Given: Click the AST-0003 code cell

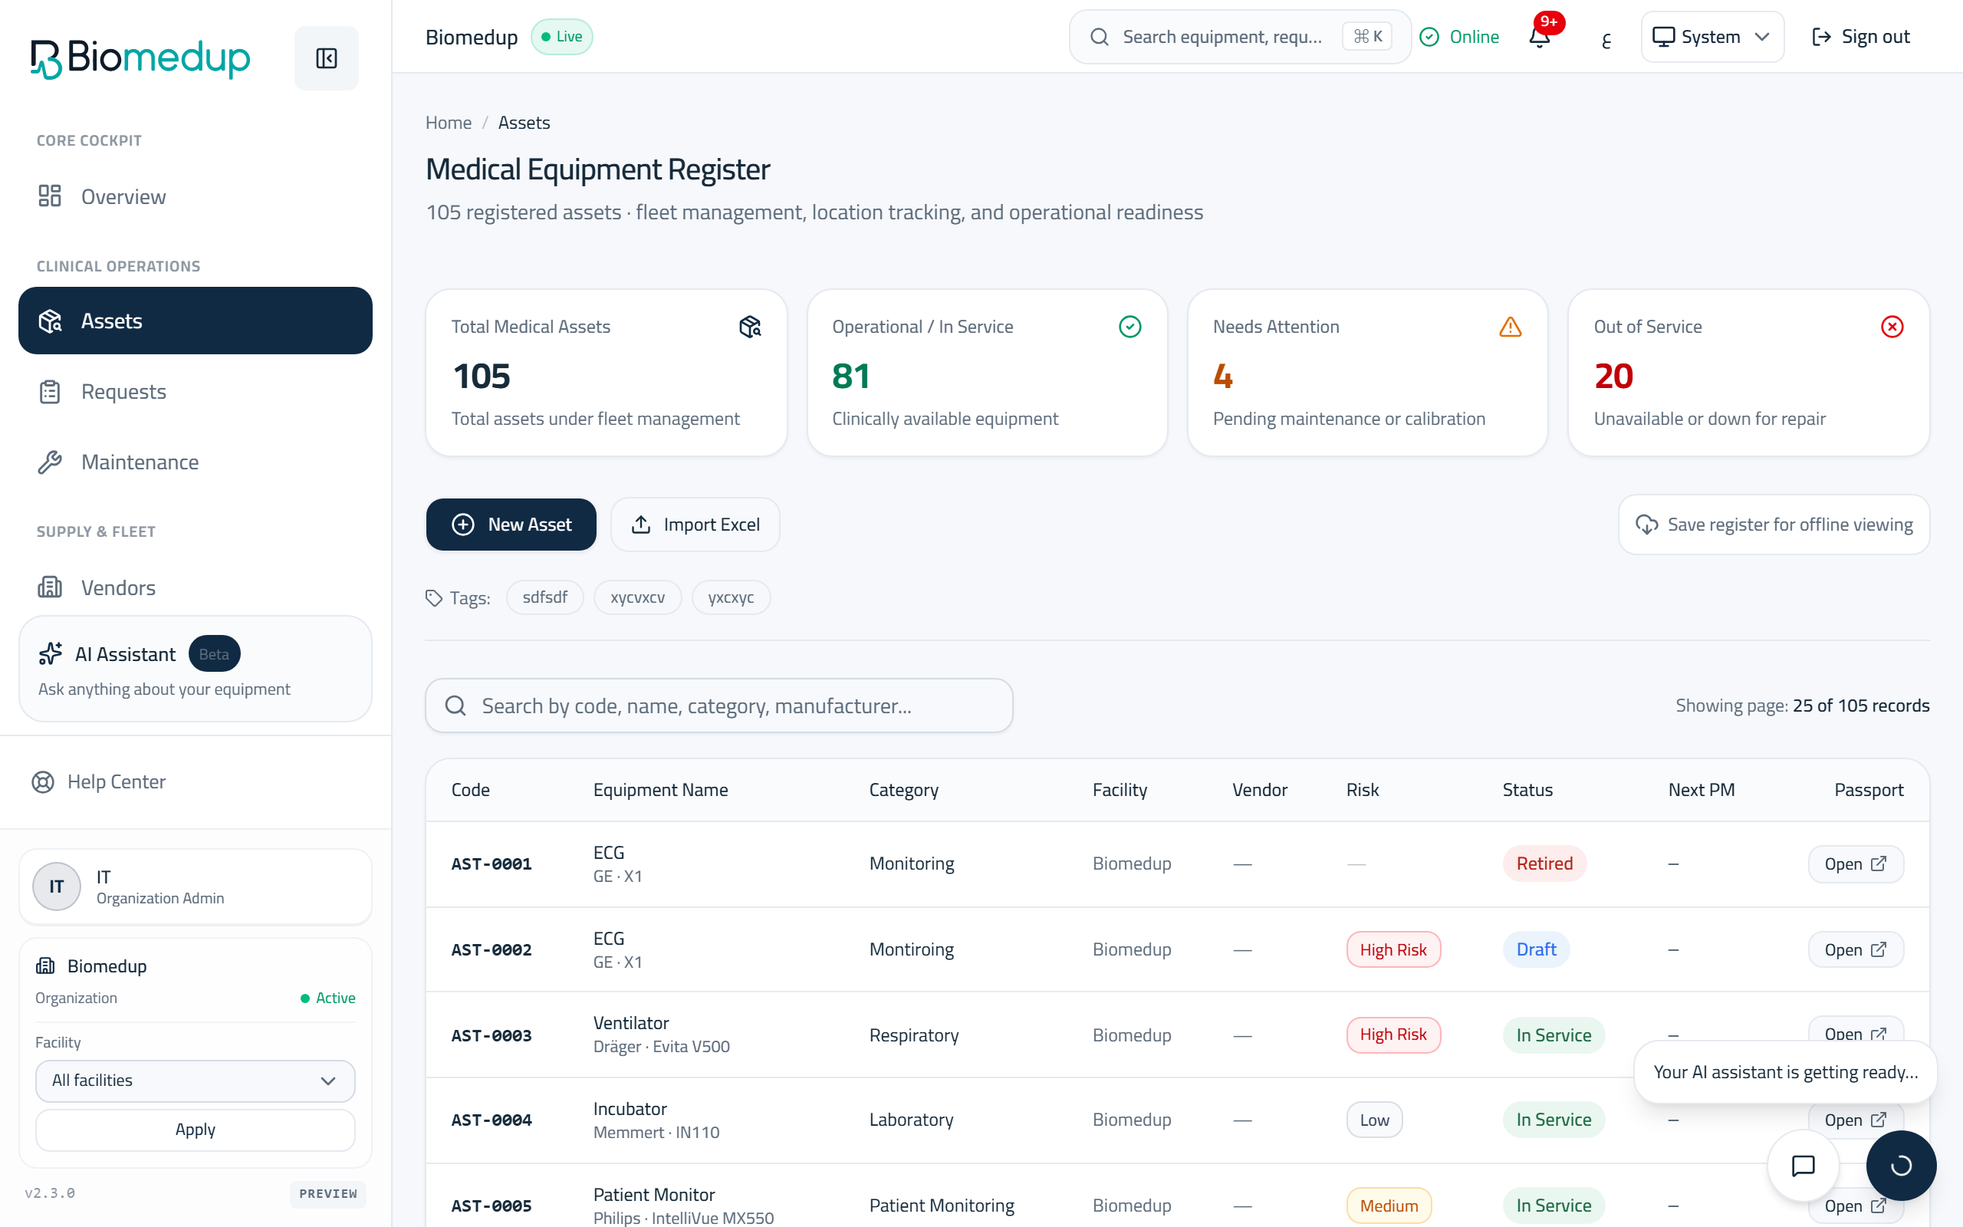Looking at the screenshot, I should pos(492,1035).
